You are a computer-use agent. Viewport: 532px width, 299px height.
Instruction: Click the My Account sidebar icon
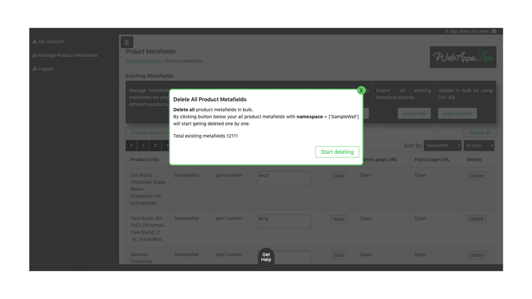click(x=34, y=42)
